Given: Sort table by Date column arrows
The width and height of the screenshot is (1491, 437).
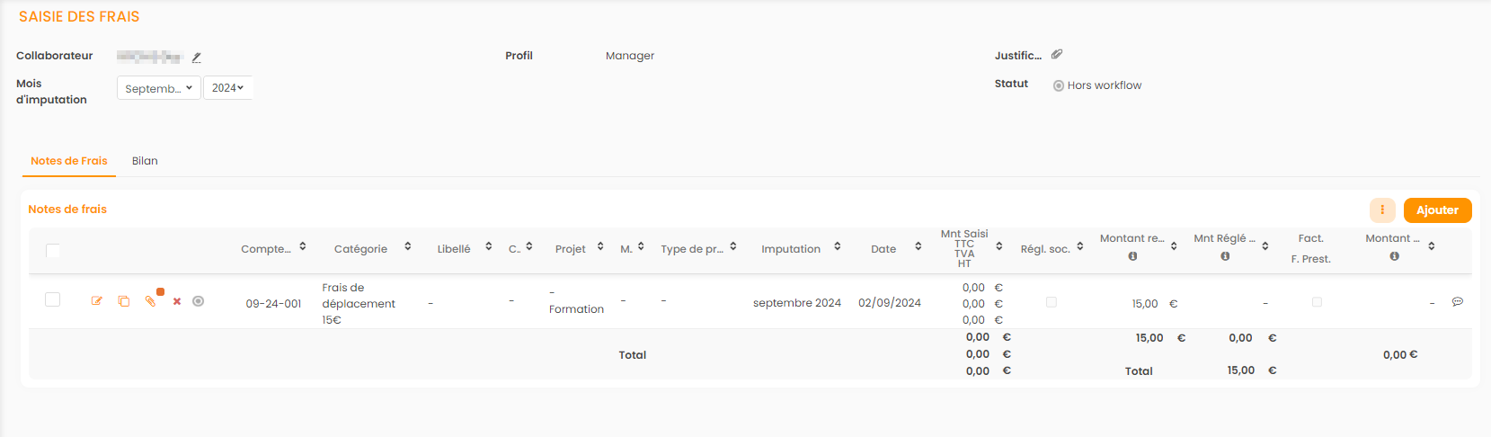Looking at the screenshot, I should tap(918, 246).
